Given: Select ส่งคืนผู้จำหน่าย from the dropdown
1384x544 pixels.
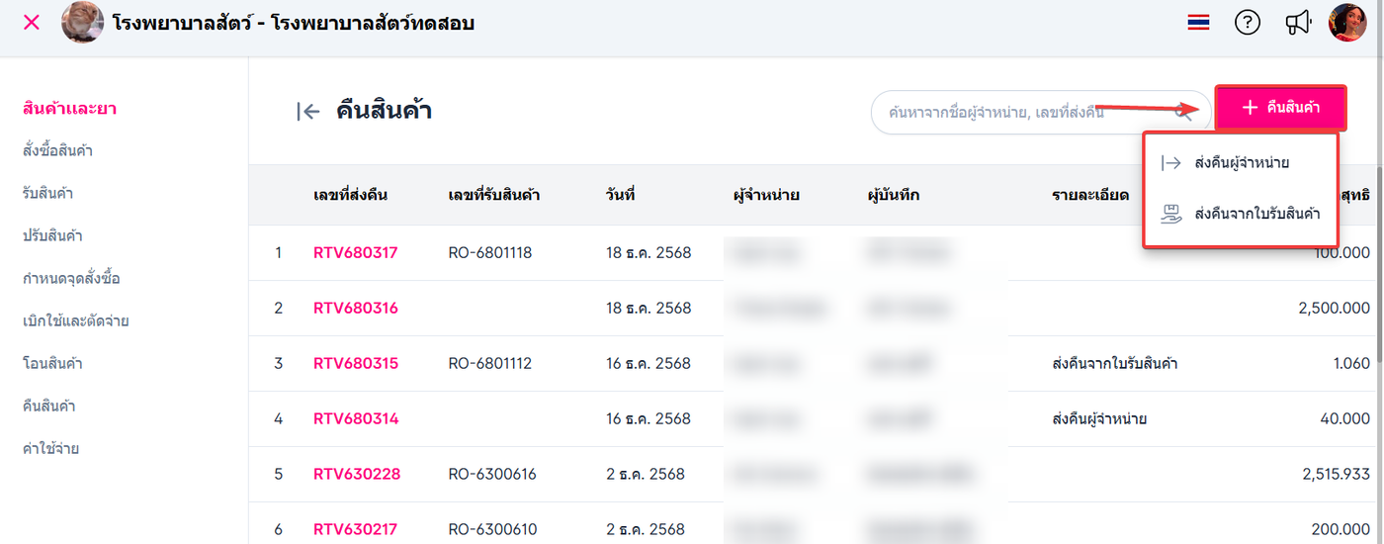Looking at the screenshot, I should pos(1241,163).
